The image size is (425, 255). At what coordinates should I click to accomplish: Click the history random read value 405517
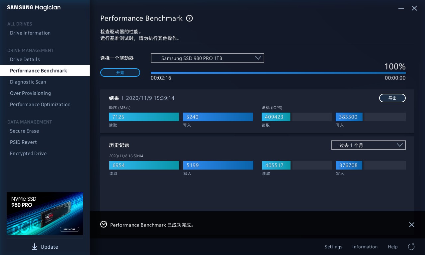pos(274,165)
